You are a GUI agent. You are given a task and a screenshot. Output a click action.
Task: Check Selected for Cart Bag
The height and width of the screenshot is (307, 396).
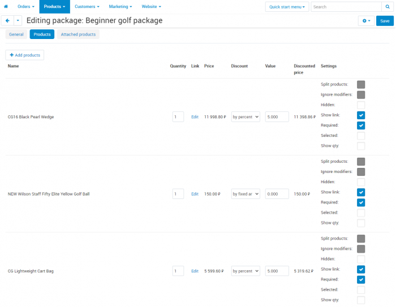tap(361, 290)
